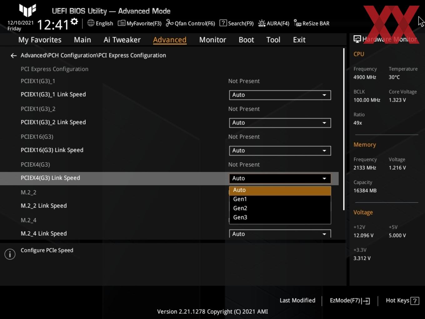
Task: Click the clock time 12:41
Action: (x=53, y=24)
